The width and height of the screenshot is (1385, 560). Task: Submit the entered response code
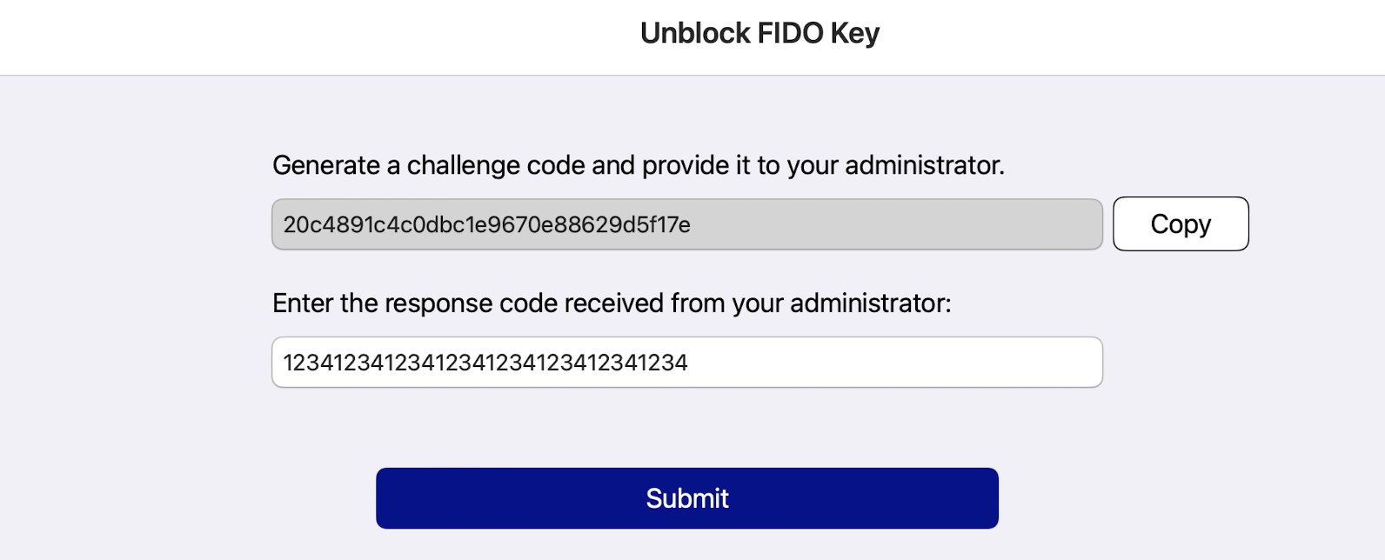(x=686, y=498)
